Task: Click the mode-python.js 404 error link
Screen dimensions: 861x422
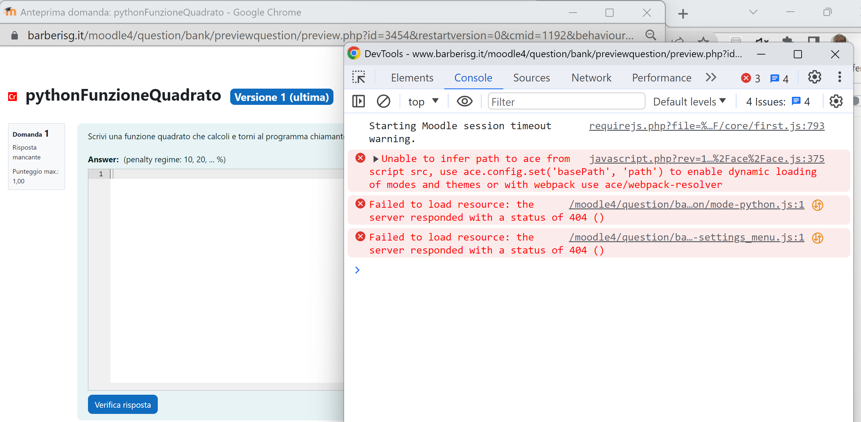Action: coord(686,204)
